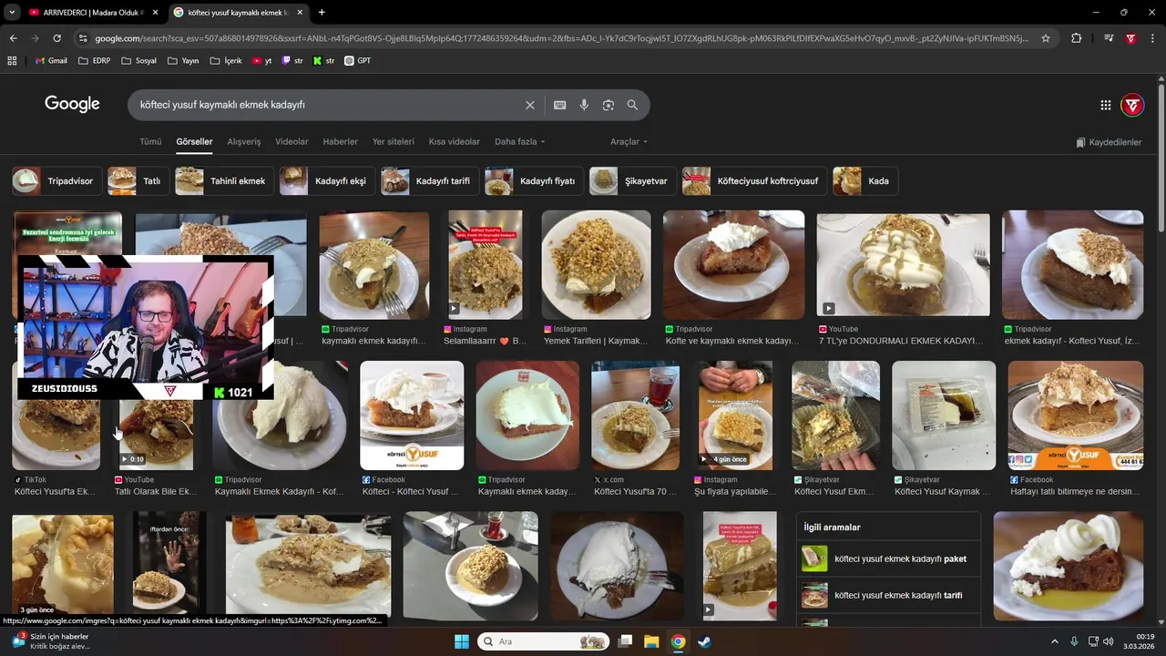Open the Haftayı tatlı bitirmeye Facebook link
The height and width of the screenshot is (656, 1166).
pos(1075,491)
